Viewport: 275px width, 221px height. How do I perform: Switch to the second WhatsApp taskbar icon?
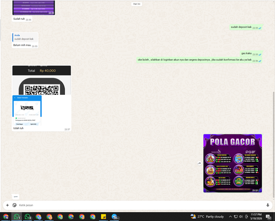click(x=28, y=217)
